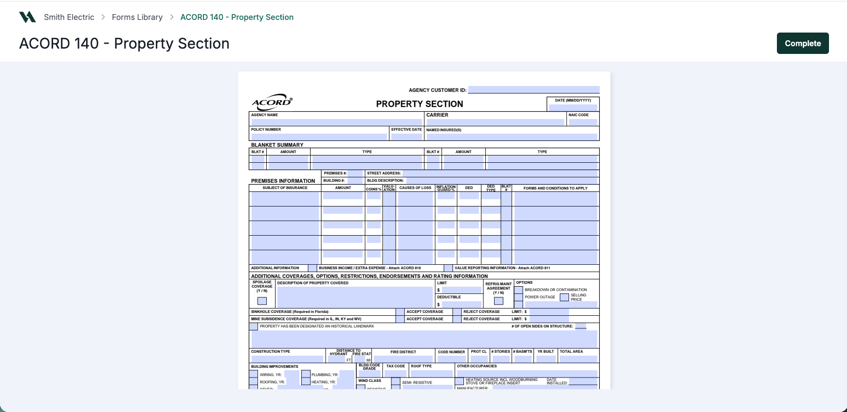Click the Effective Date field
The height and width of the screenshot is (412, 847).
(x=406, y=137)
